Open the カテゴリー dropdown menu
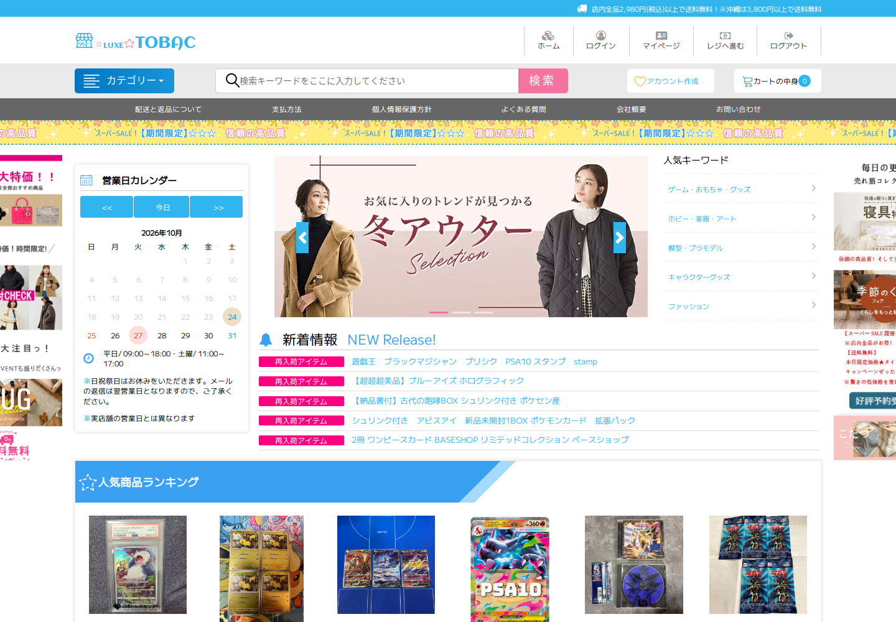The height and width of the screenshot is (622, 896). tap(124, 81)
